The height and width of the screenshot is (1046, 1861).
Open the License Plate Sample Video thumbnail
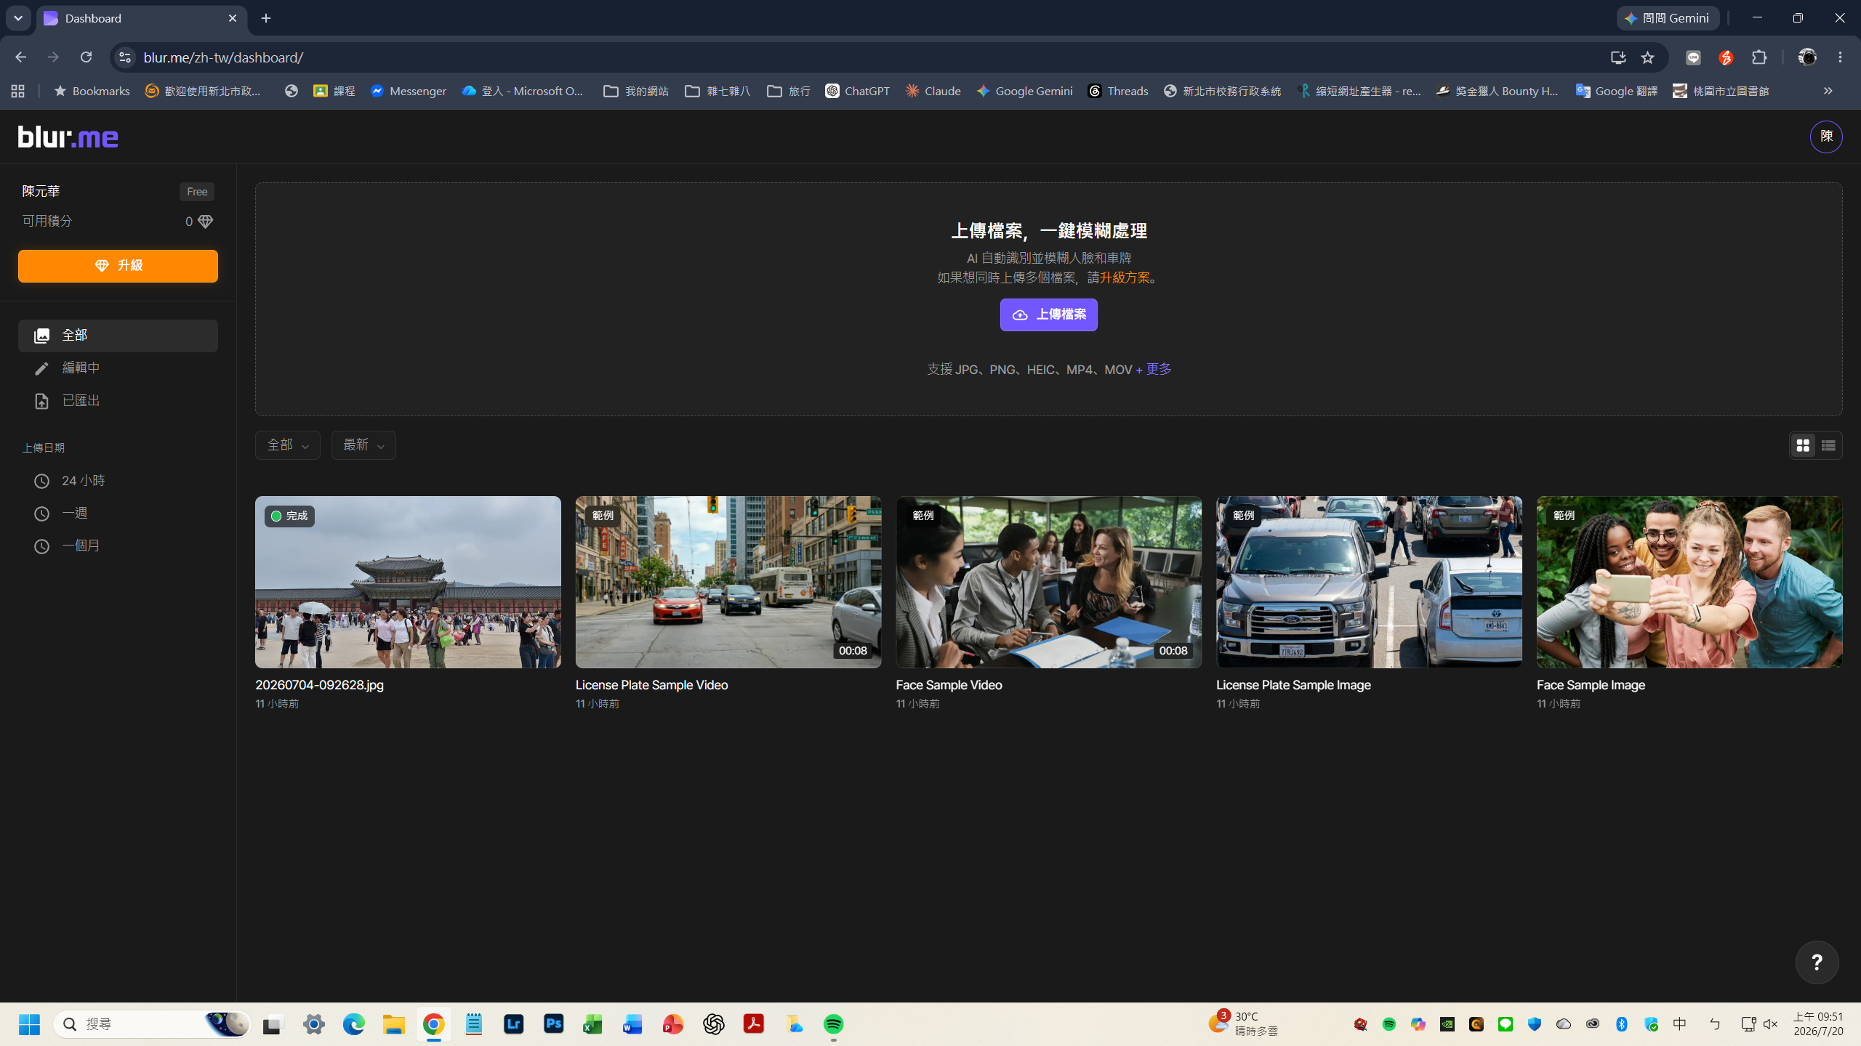point(728,582)
